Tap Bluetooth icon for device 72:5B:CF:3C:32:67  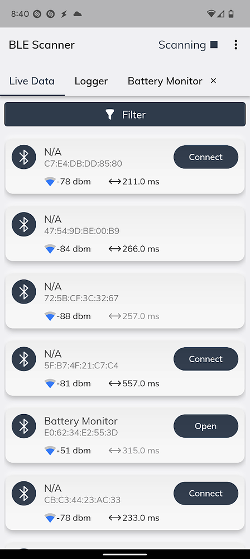[x=24, y=292]
